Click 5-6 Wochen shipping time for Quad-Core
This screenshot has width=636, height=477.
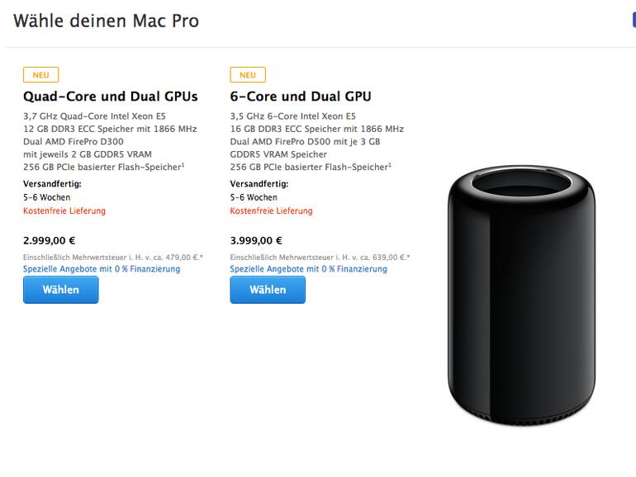click(x=46, y=198)
